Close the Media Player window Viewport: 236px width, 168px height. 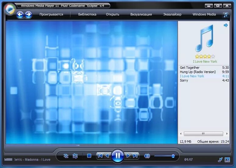(x=227, y=6)
